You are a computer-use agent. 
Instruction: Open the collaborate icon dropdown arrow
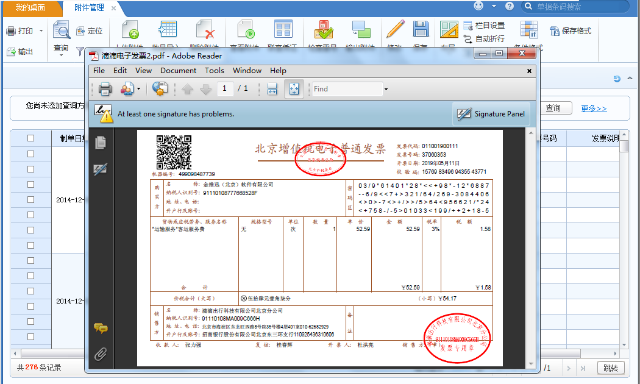pyautogui.click(x=139, y=88)
